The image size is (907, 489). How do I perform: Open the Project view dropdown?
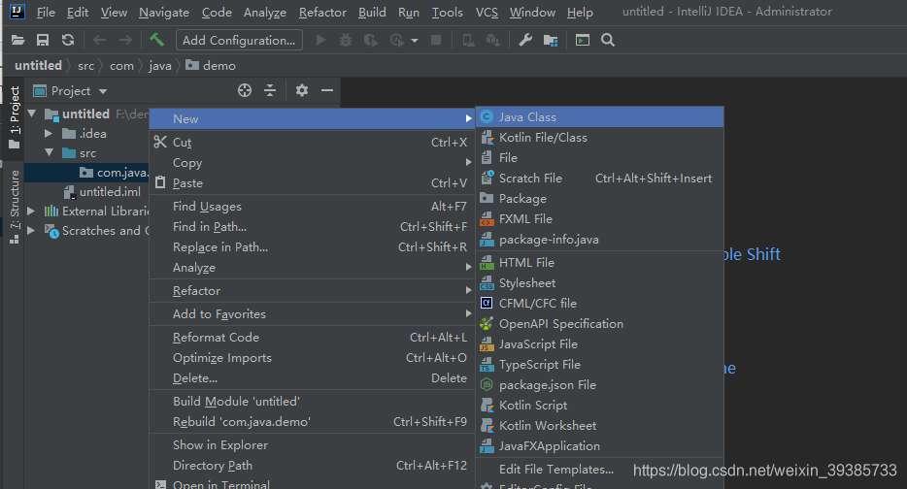103,91
